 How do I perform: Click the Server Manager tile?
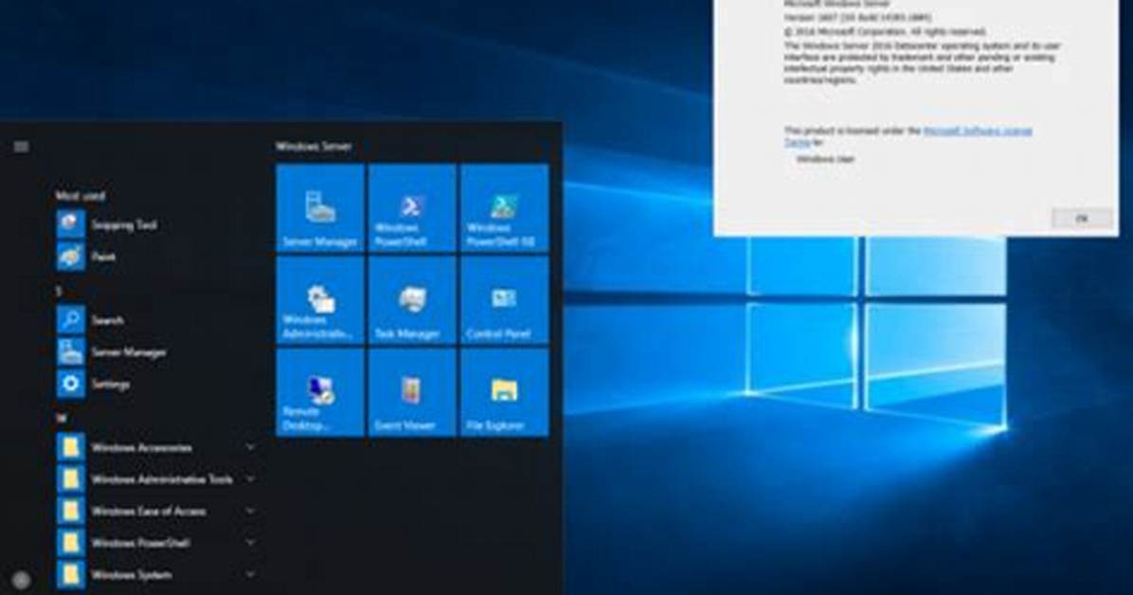tap(320, 208)
